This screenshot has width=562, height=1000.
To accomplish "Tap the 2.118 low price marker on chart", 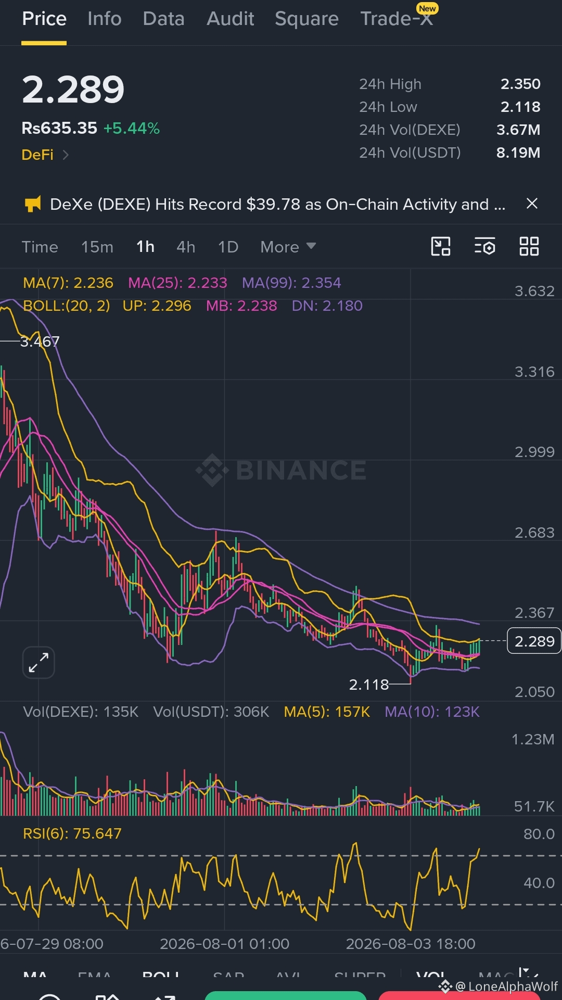I will [369, 685].
